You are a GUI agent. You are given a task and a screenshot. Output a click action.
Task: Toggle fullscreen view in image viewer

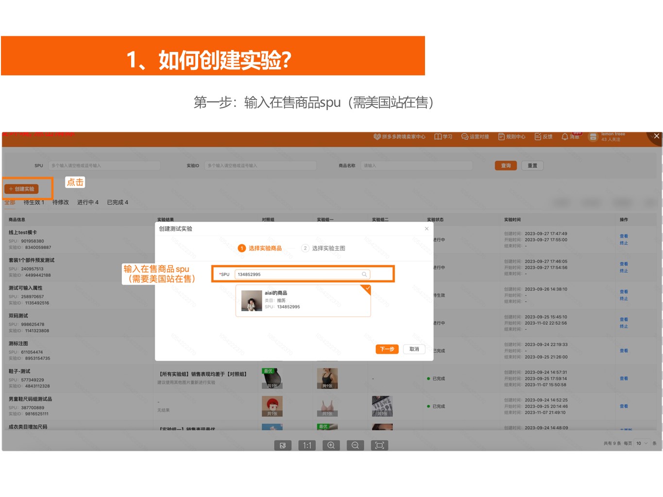point(379,445)
